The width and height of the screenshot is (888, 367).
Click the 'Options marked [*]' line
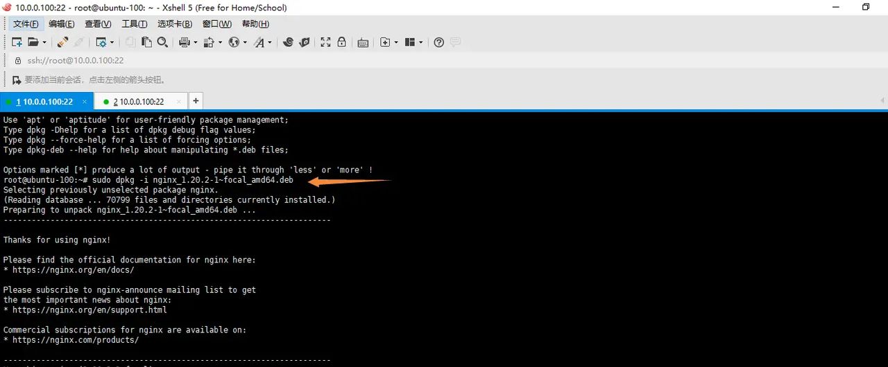188,170
